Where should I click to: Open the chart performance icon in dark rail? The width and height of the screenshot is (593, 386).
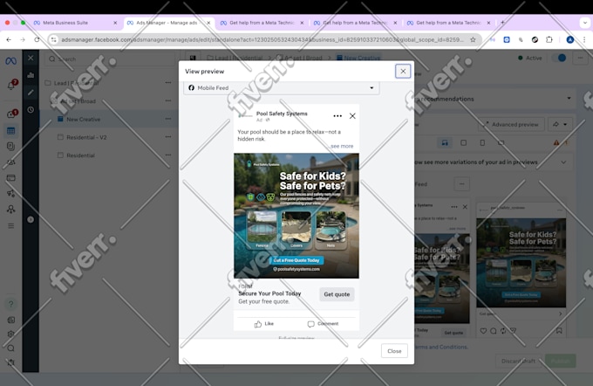coord(31,75)
